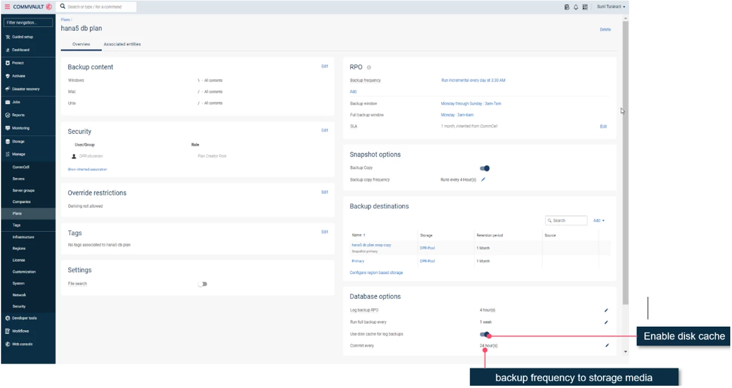Open the Sunil Turakani user dropdown
Viewport: 732px width, 388px height.
(611, 7)
